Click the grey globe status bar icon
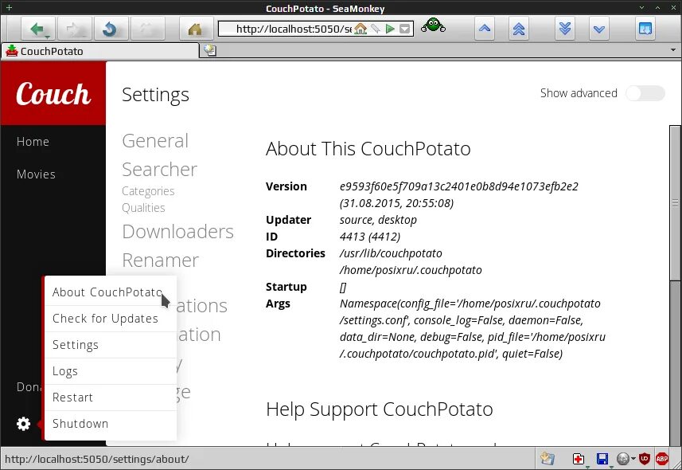The height and width of the screenshot is (470, 682). pos(623,459)
